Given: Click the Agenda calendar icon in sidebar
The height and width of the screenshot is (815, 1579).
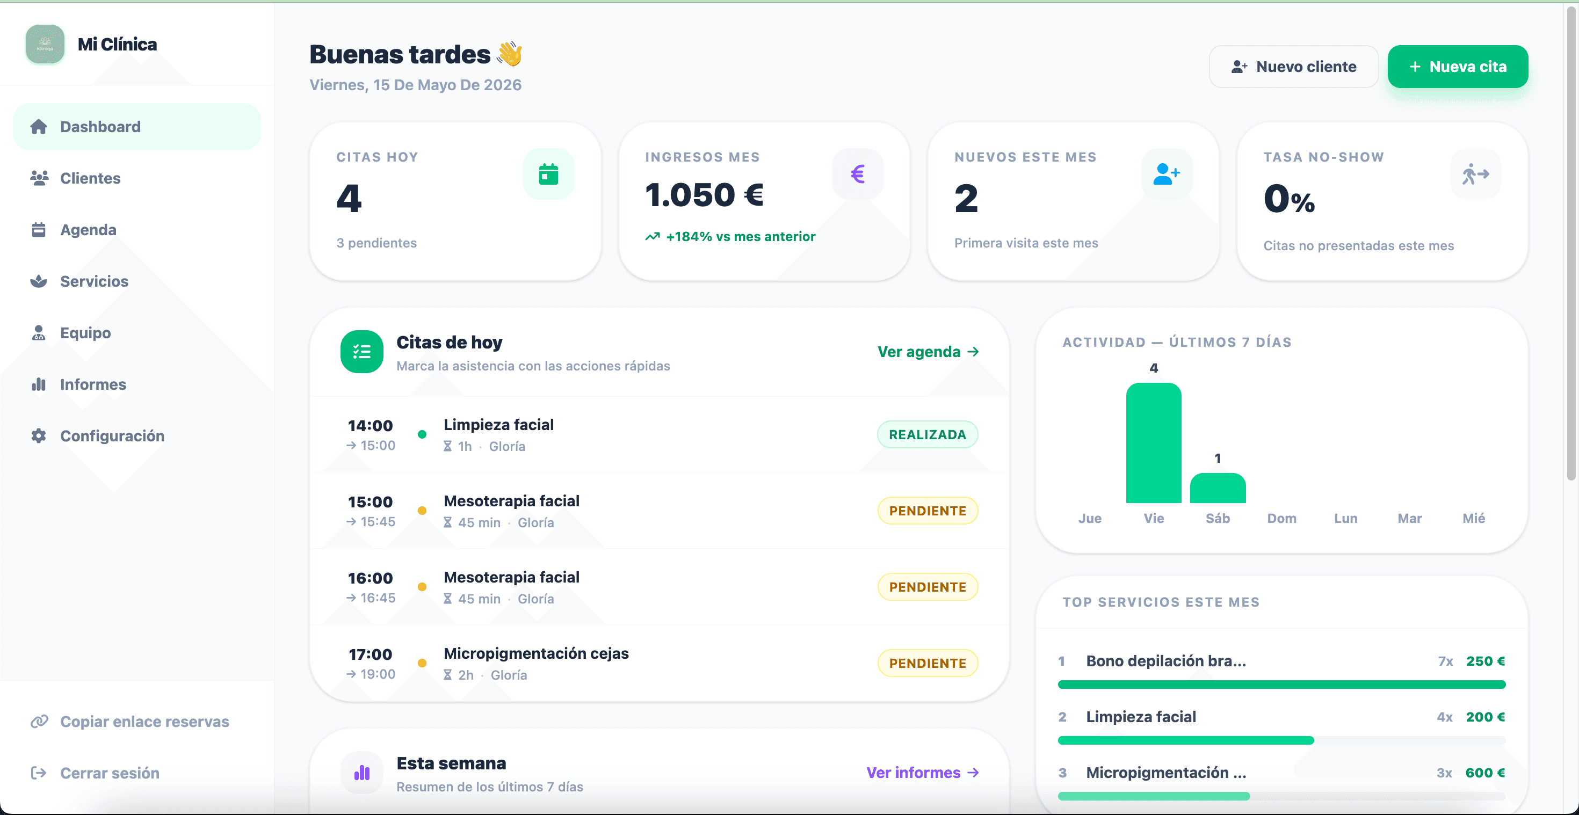Looking at the screenshot, I should [x=39, y=230].
